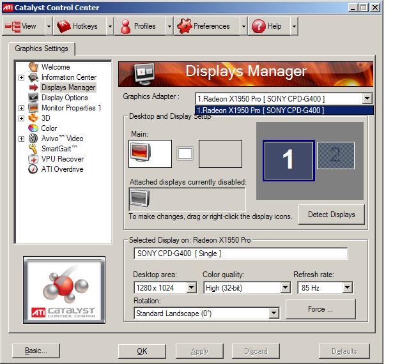This screenshot has height=364, width=409.
Task: Expand the Monitor Properties 1 tree node
Action: [21, 108]
